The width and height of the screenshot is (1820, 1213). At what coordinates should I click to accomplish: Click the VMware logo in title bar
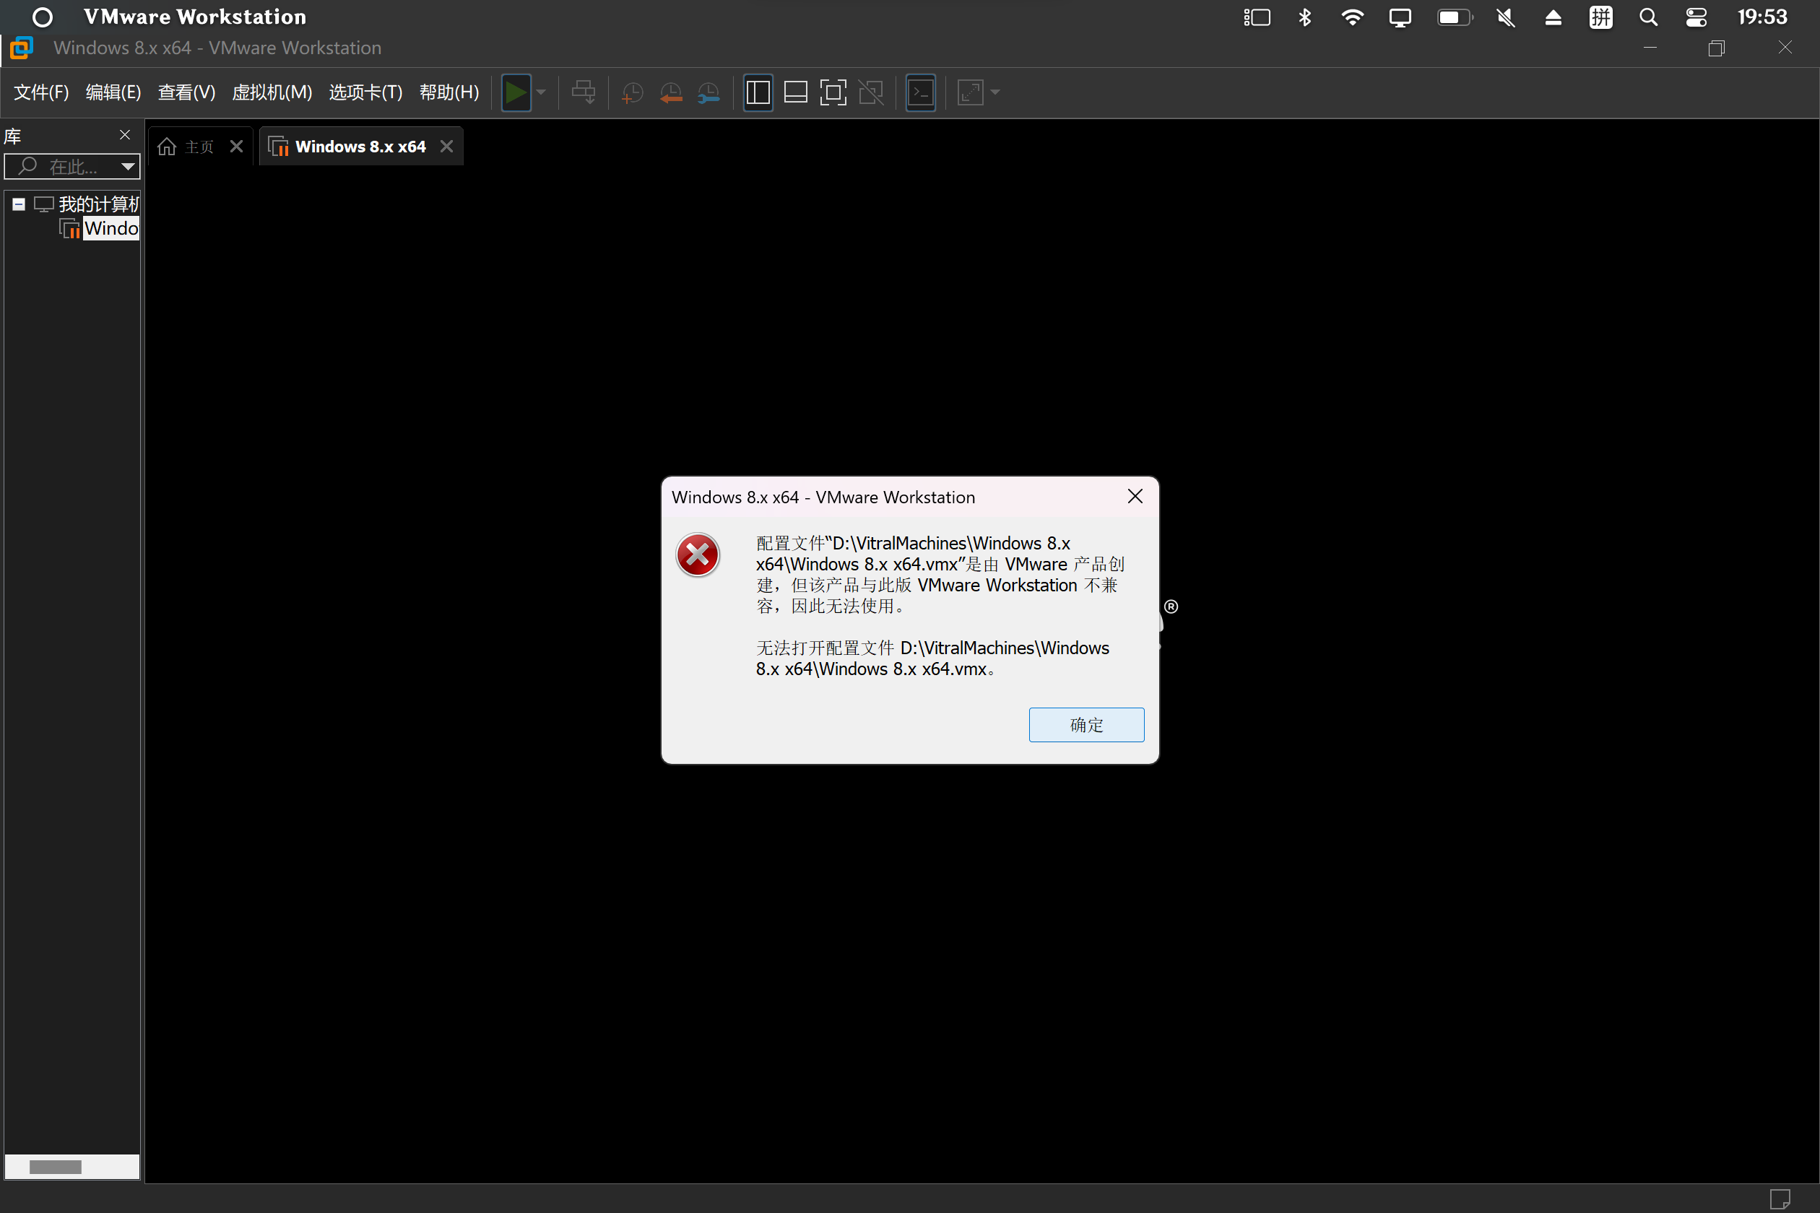pos(22,48)
